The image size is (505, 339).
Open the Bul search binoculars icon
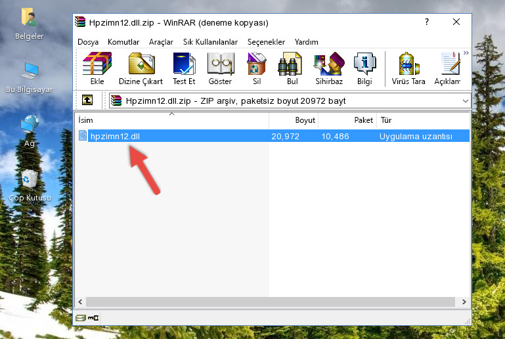[x=292, y=68]
